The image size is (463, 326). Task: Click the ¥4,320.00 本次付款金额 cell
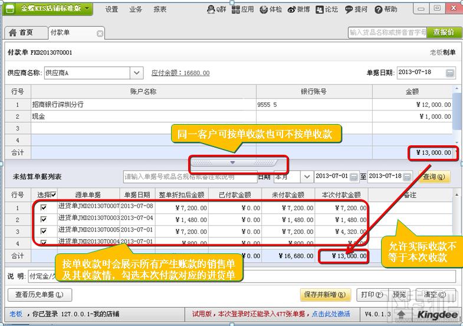pyautogui.click(x=341, y=232)
